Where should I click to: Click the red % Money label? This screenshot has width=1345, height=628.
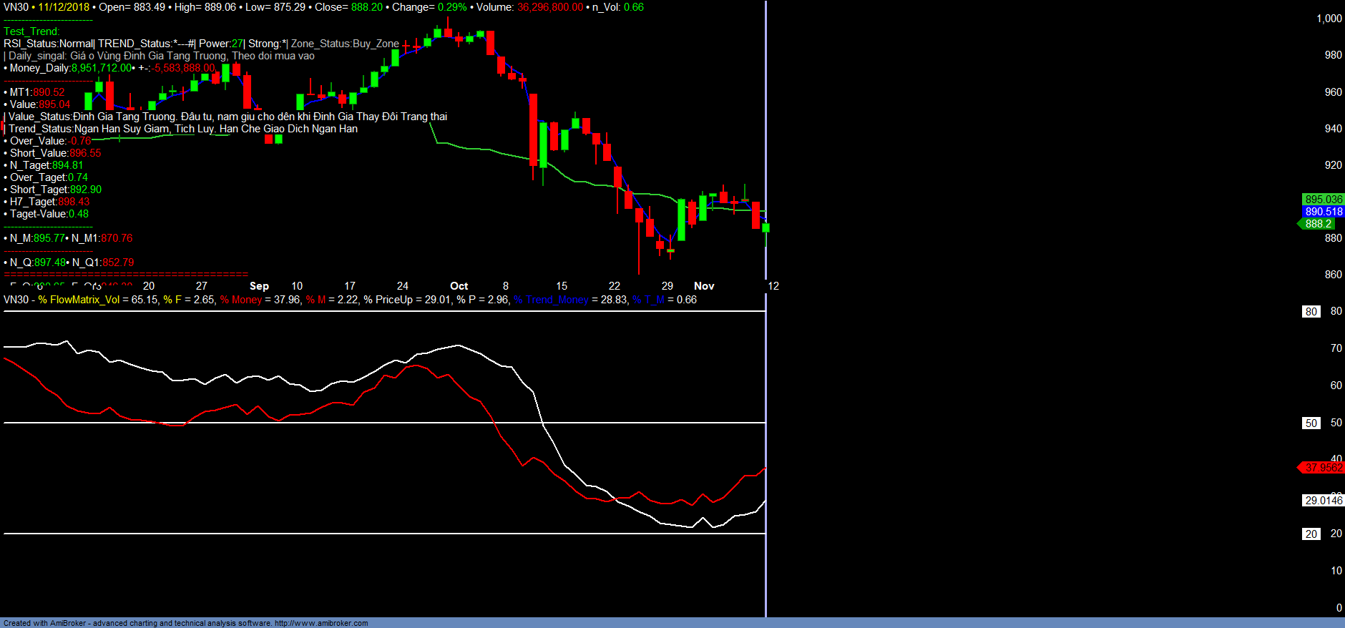click(241, 300)
